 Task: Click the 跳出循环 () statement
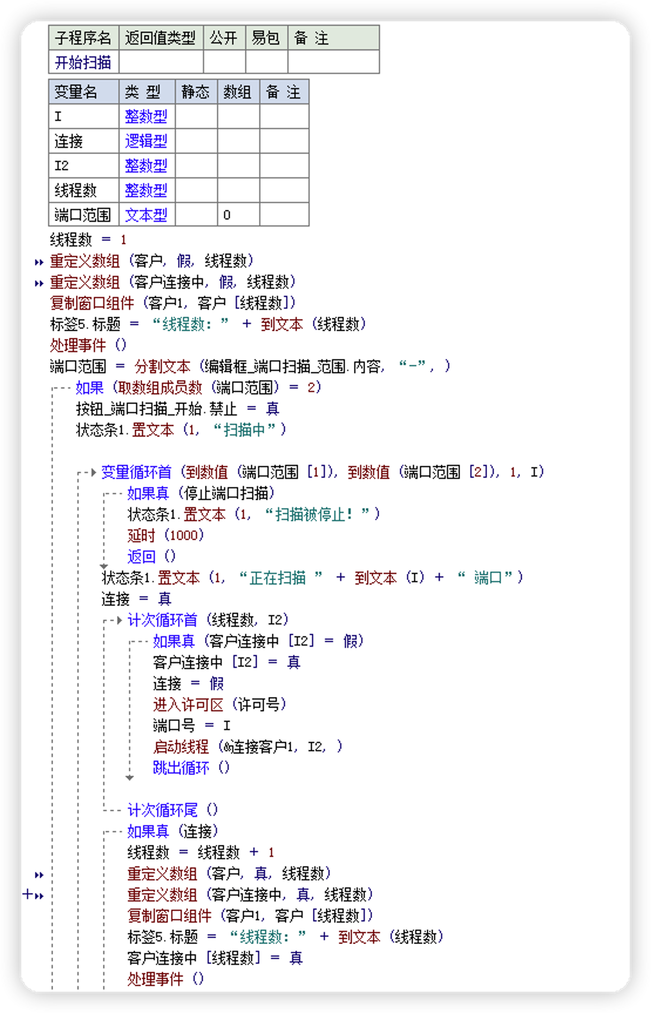[191, 768]
